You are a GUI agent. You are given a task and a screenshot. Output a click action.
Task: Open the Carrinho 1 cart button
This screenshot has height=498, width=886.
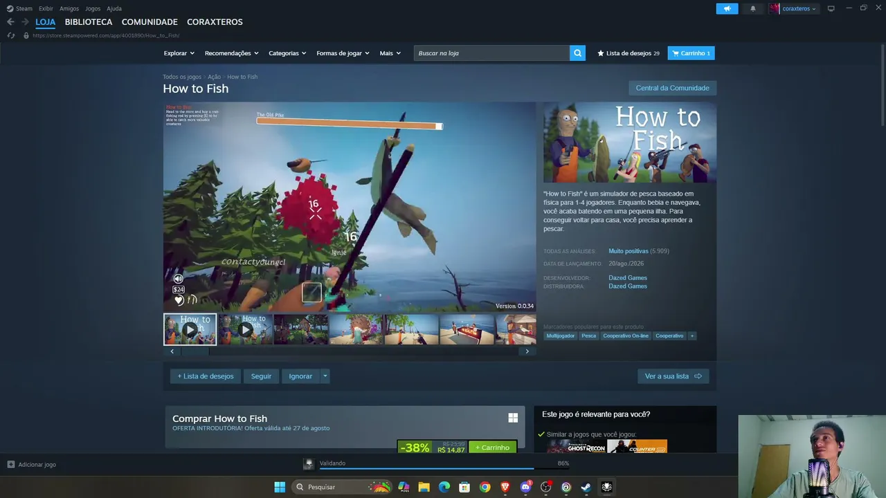(x=691, y=53)
